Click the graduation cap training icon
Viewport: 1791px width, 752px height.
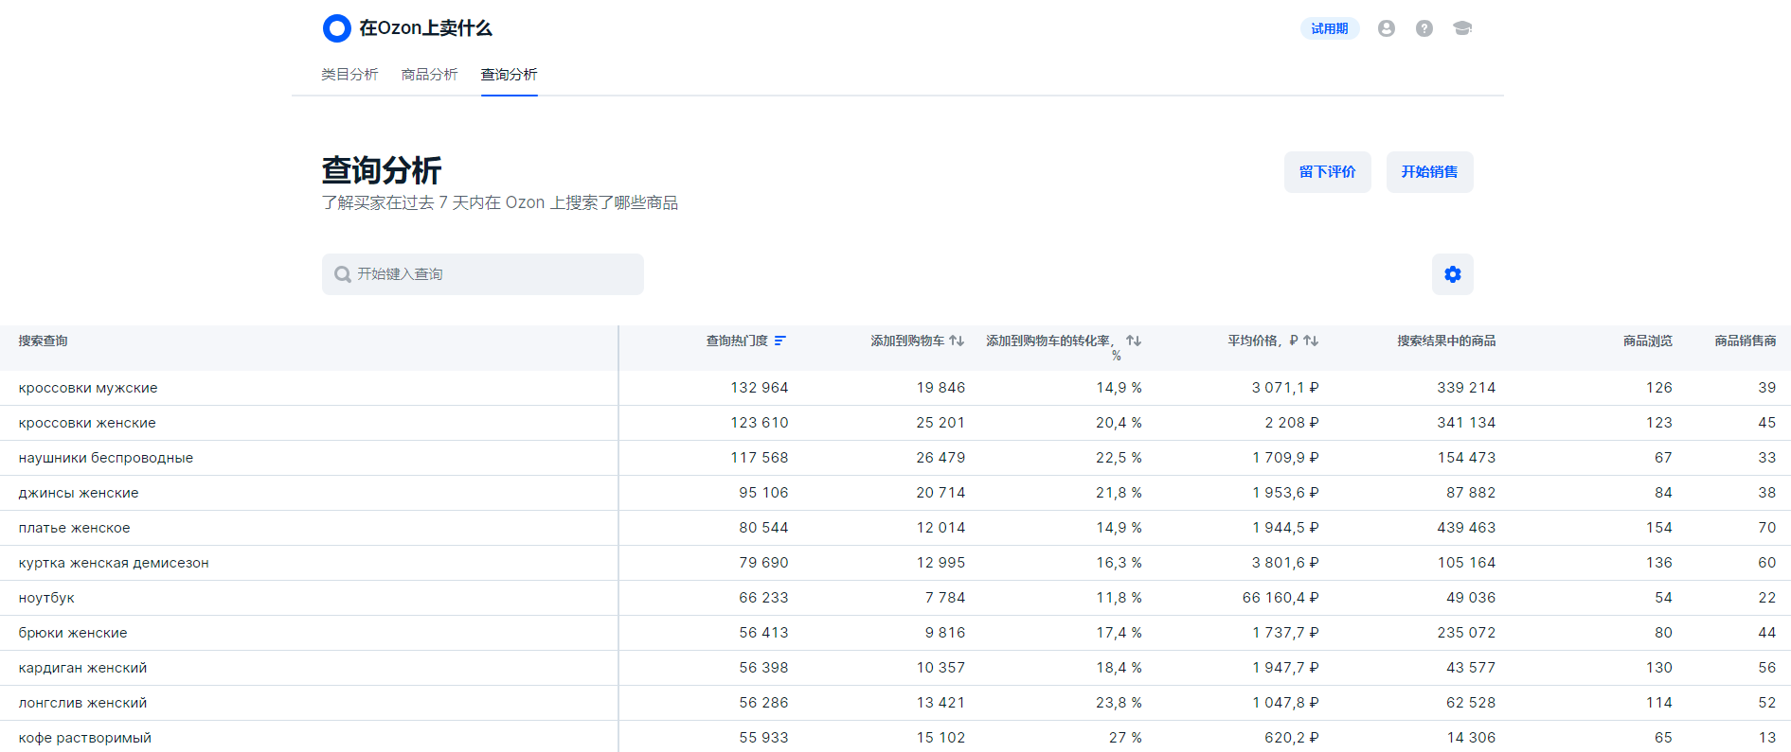coord(1461,28)
